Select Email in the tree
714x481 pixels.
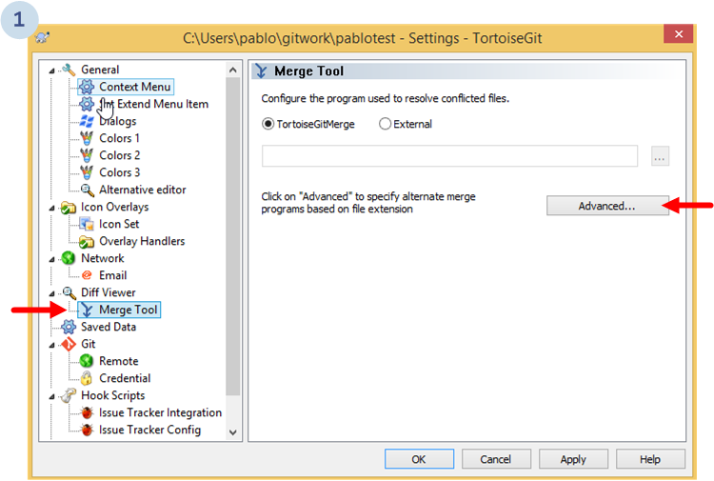[113, 275]
